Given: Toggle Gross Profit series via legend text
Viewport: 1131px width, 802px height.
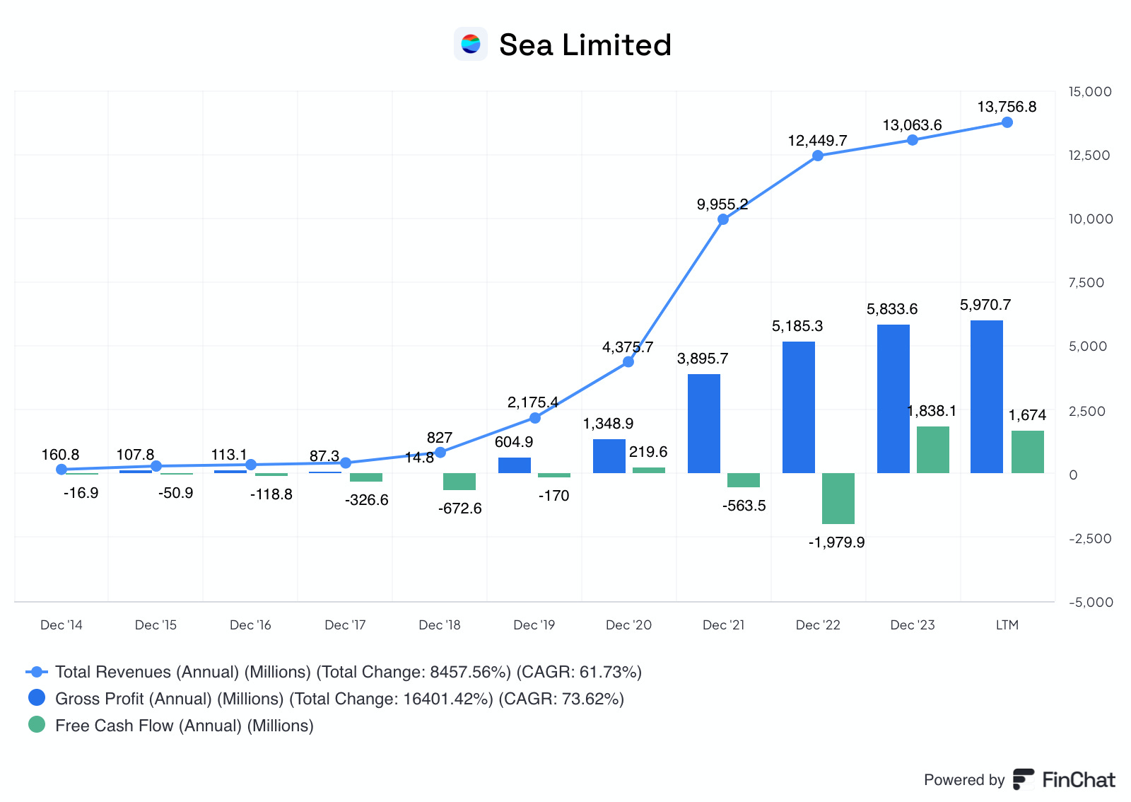Looking at the screenshot, I should (339, 699).
